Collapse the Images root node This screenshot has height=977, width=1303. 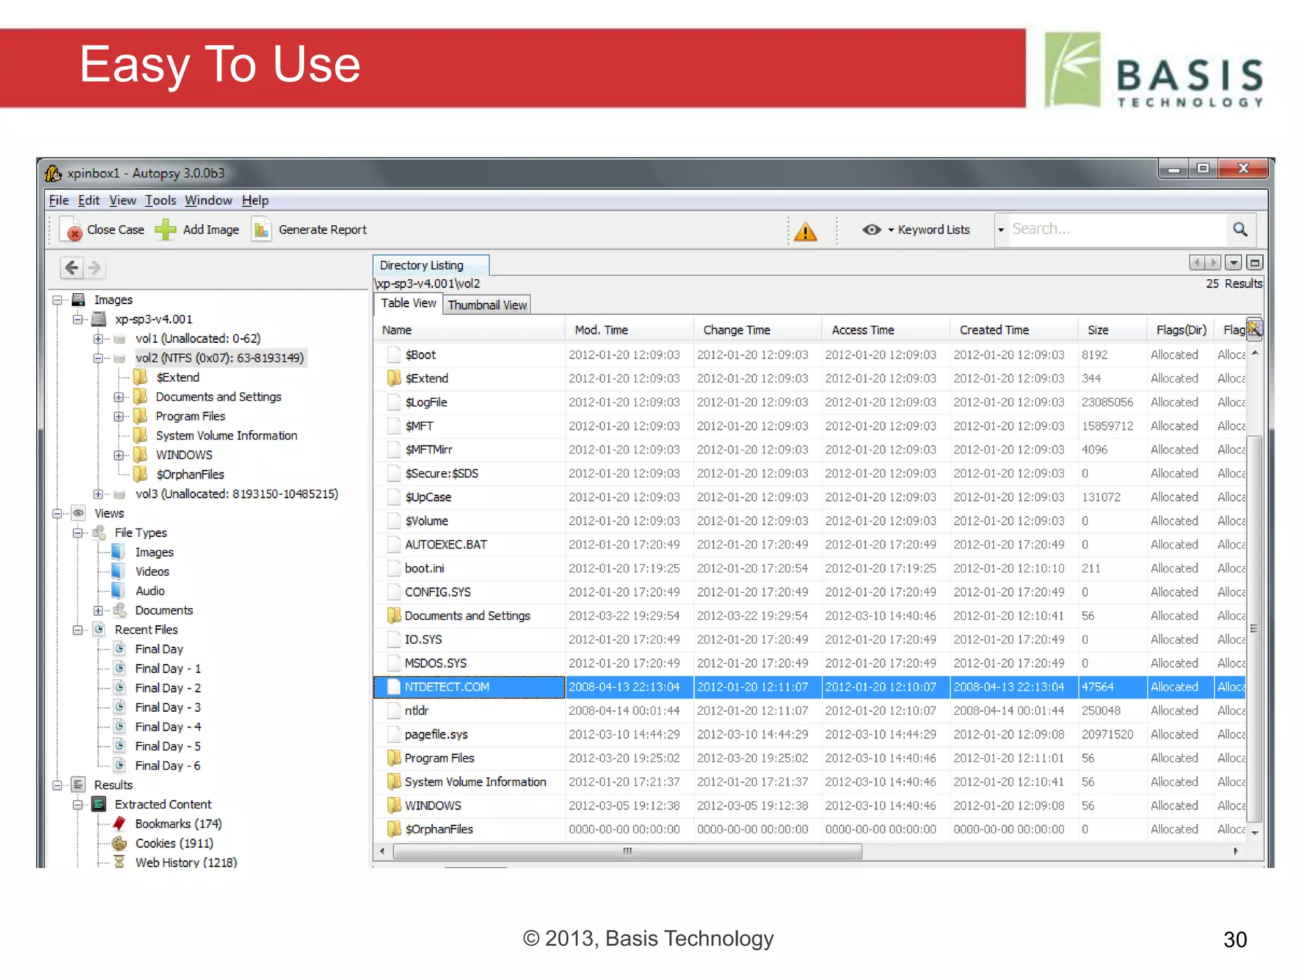[58, 300]
